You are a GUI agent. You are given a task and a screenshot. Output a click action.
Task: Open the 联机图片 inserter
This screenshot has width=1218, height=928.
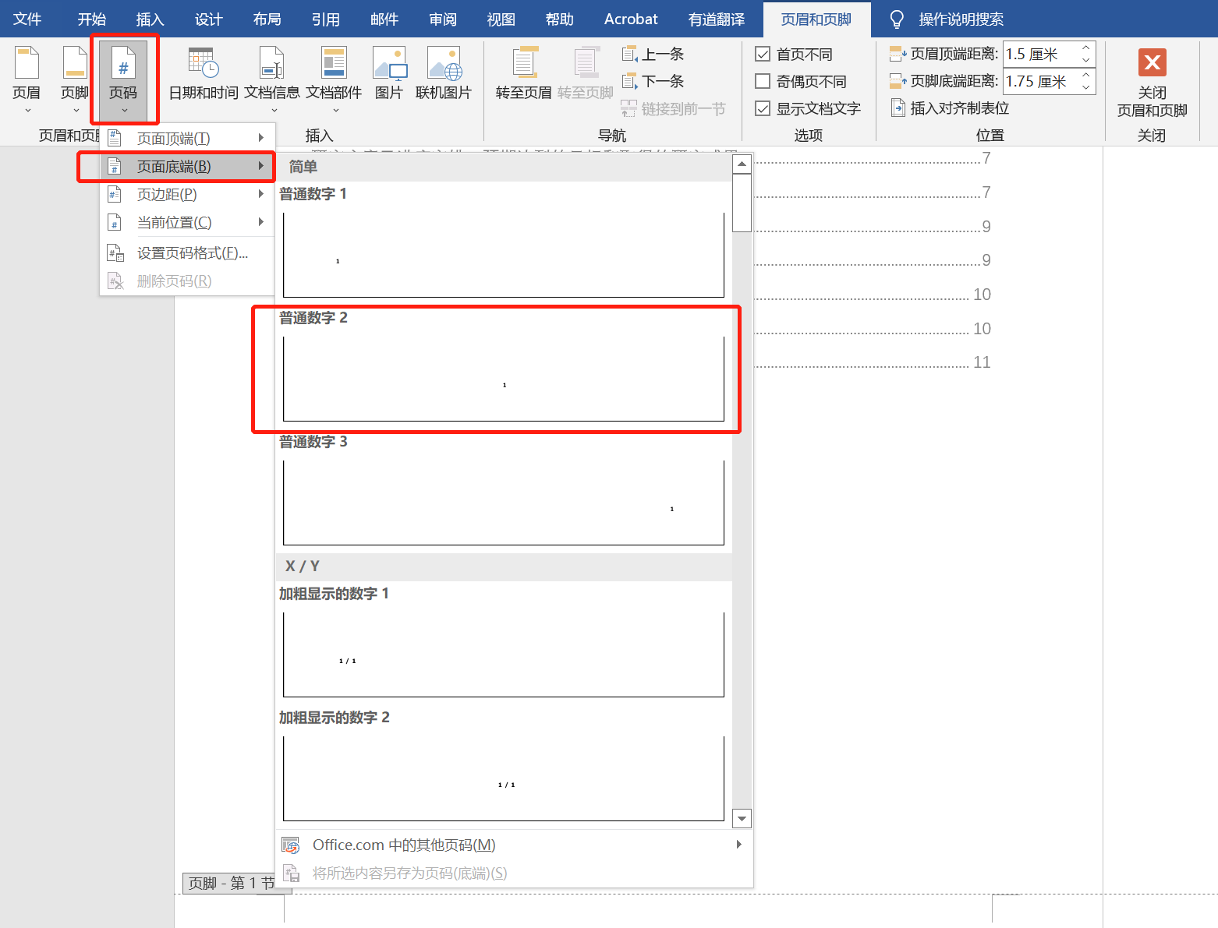444,74
